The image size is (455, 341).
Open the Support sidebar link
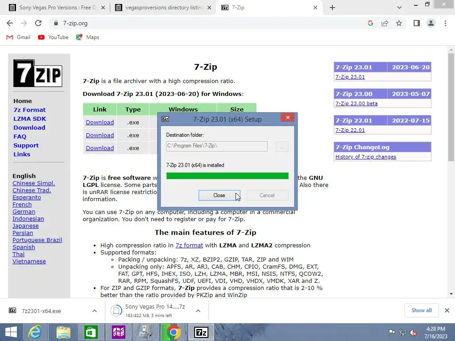26,145
